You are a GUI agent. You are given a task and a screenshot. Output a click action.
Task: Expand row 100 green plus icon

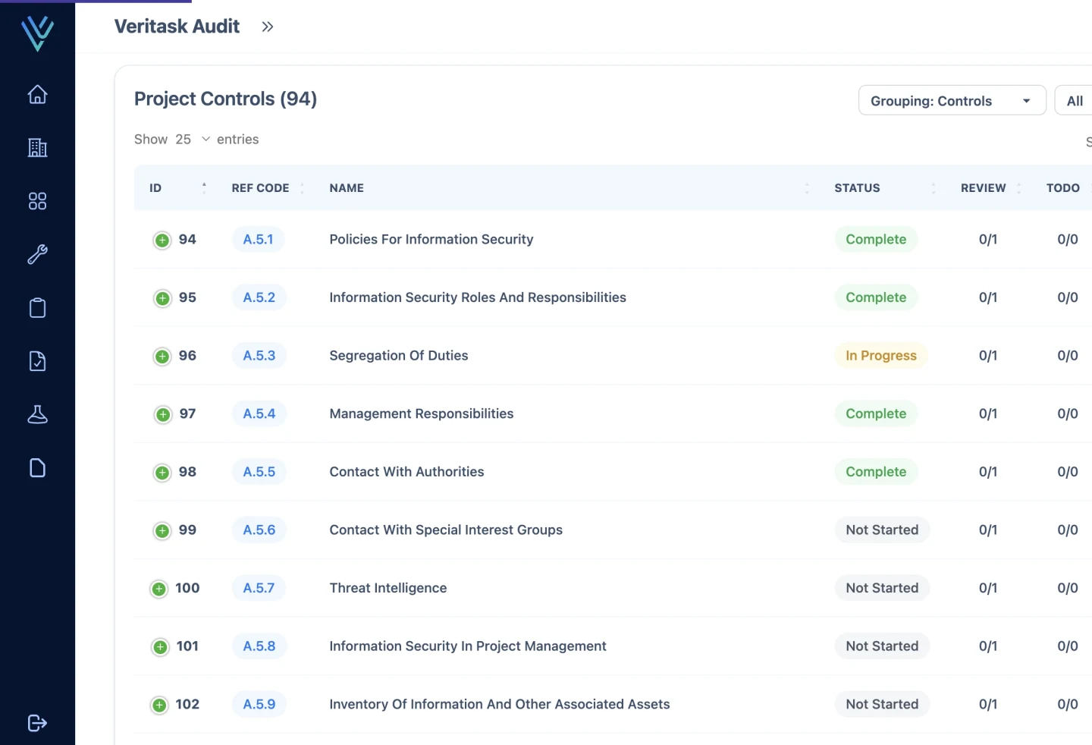158,589
